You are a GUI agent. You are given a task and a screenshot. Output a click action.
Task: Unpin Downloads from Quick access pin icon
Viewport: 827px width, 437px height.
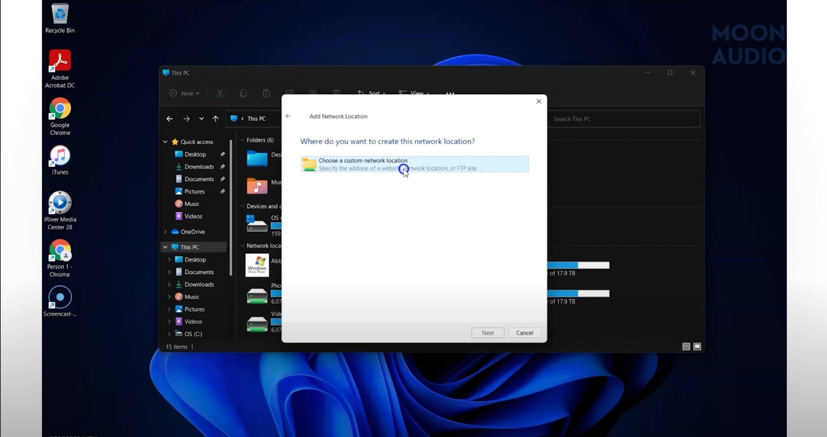tap(222, 166)
